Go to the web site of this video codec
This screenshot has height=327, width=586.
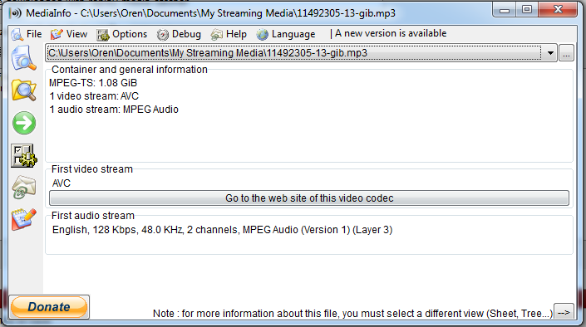pos(309,198)
